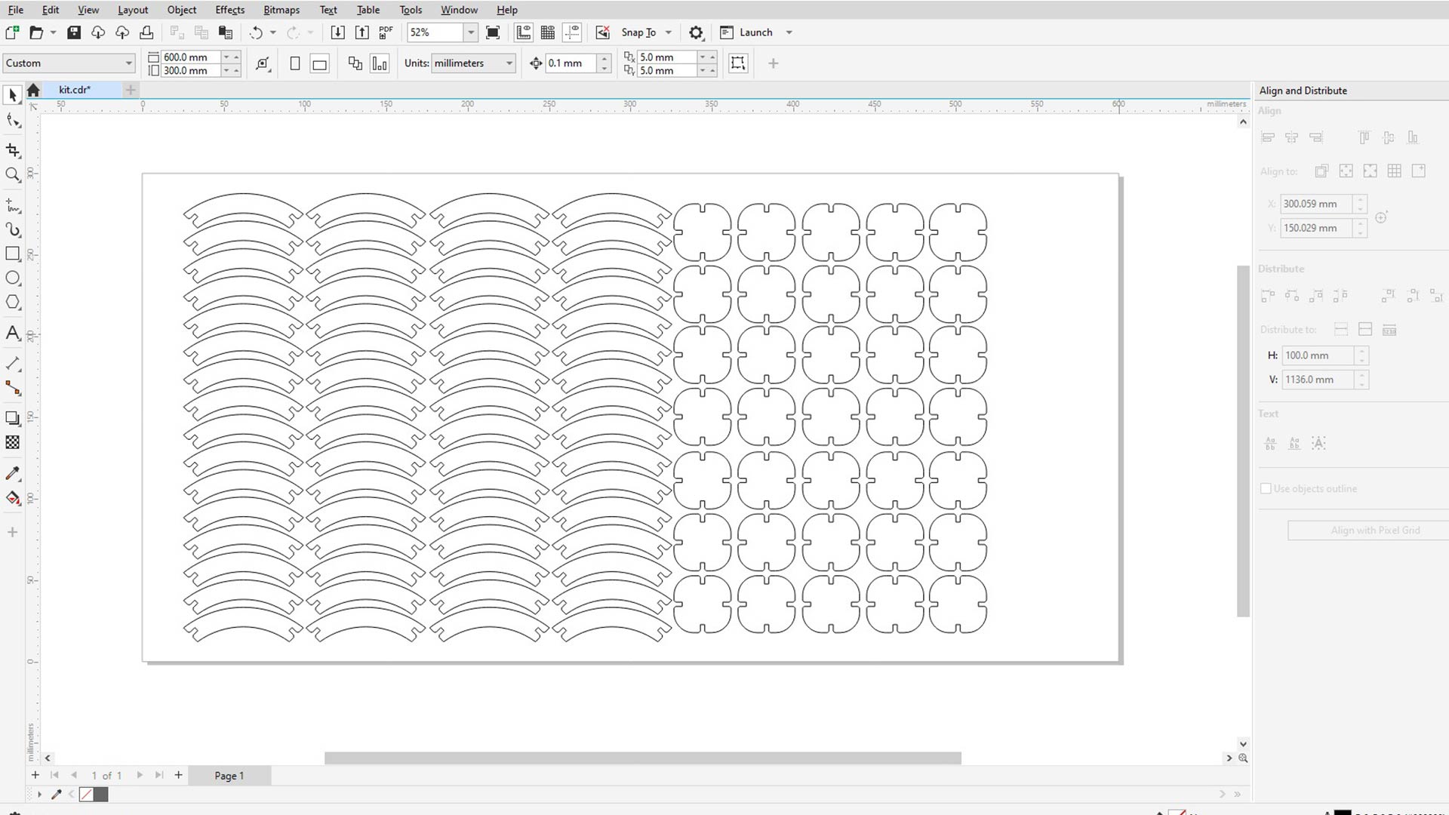The height and width of the screenshot is (815, 1449).
Task: Select the Page 1 tab
Action: tap(229, 776)
